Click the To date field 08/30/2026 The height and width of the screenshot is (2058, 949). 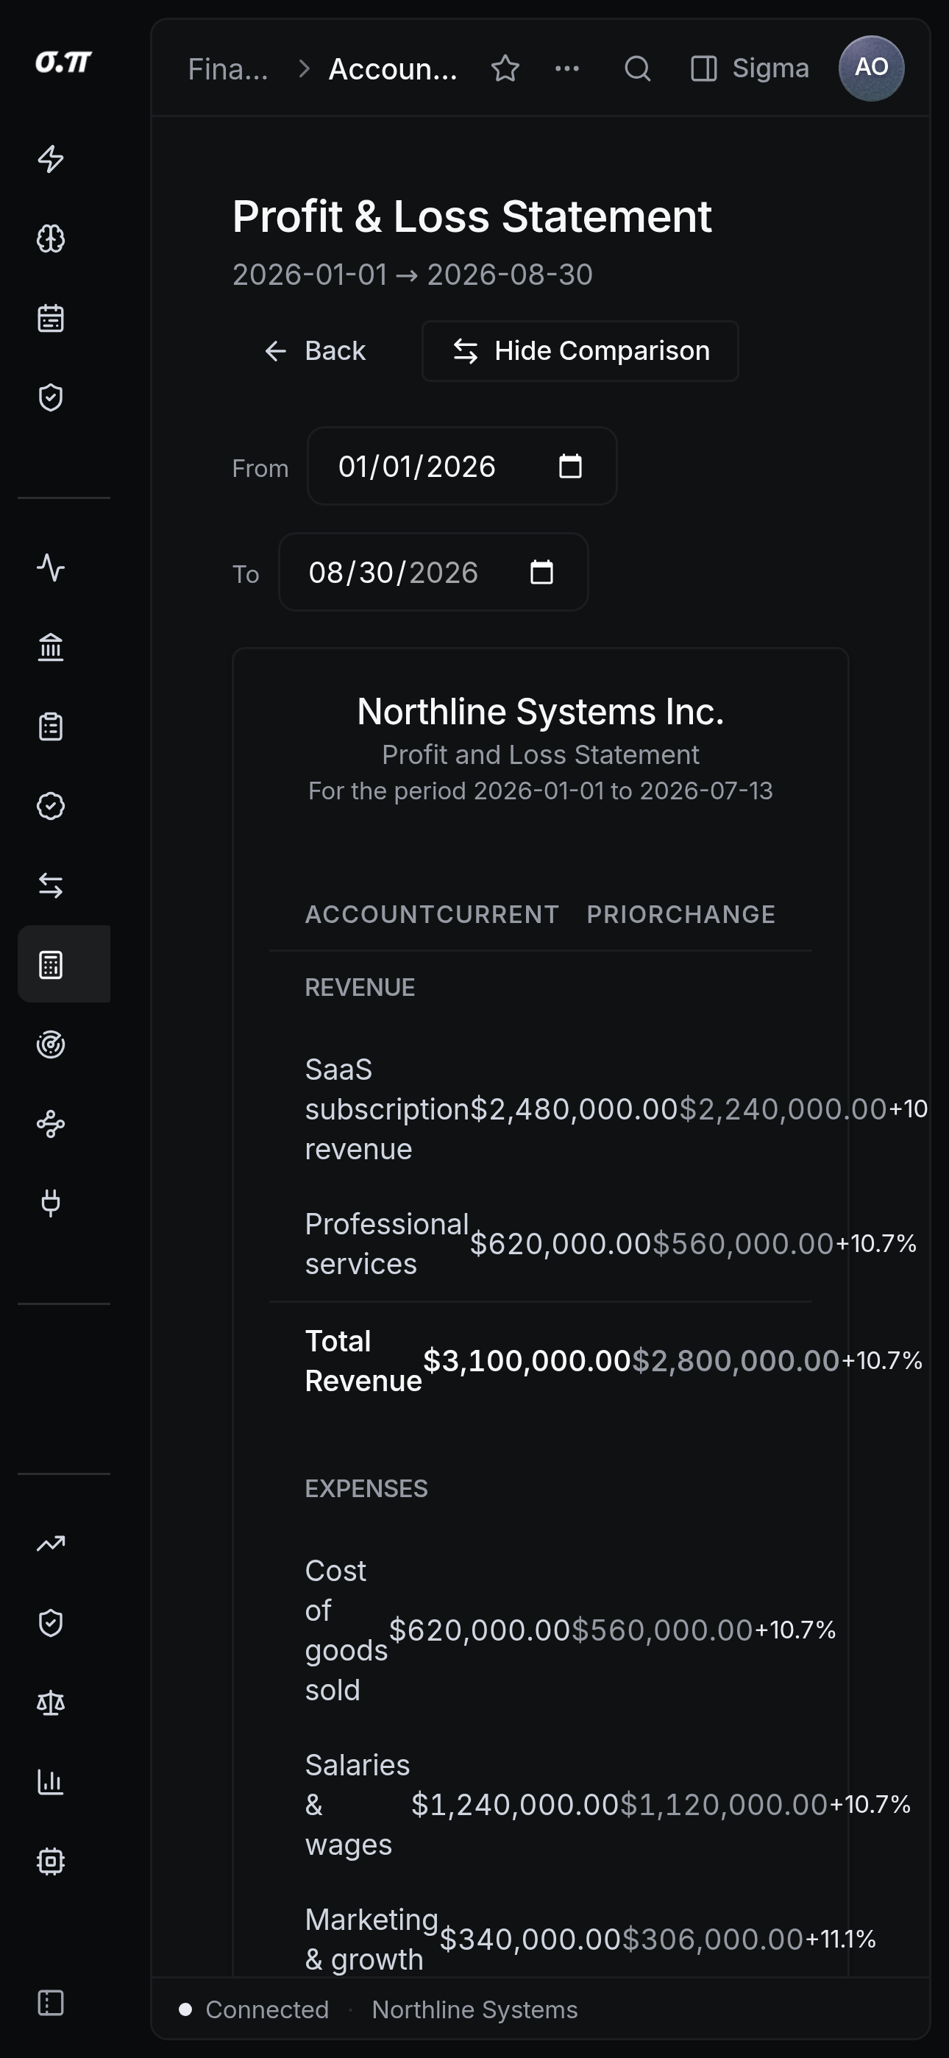pyautogui.click(x=433, y=572)
